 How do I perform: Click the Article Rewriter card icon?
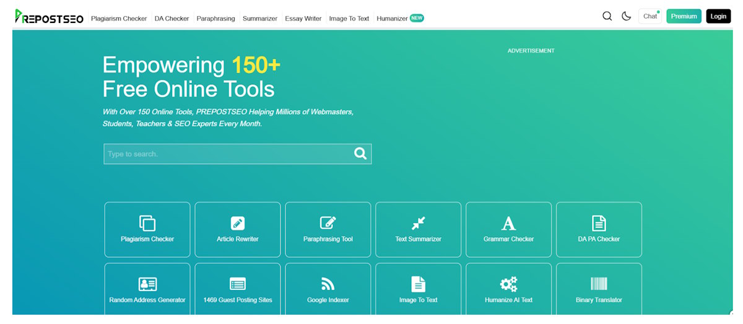[238, 223]
